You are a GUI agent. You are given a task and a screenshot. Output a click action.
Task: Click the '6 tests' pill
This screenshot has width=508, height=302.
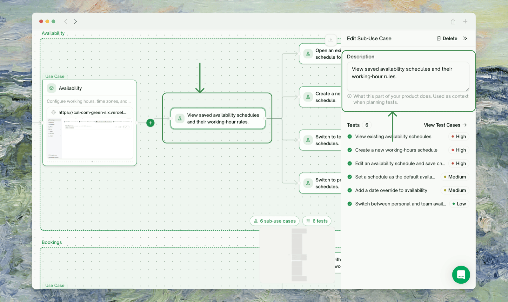[317, 221]
